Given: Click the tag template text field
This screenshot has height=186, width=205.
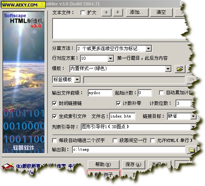Looking at the screenshot, I should [134, 80].
